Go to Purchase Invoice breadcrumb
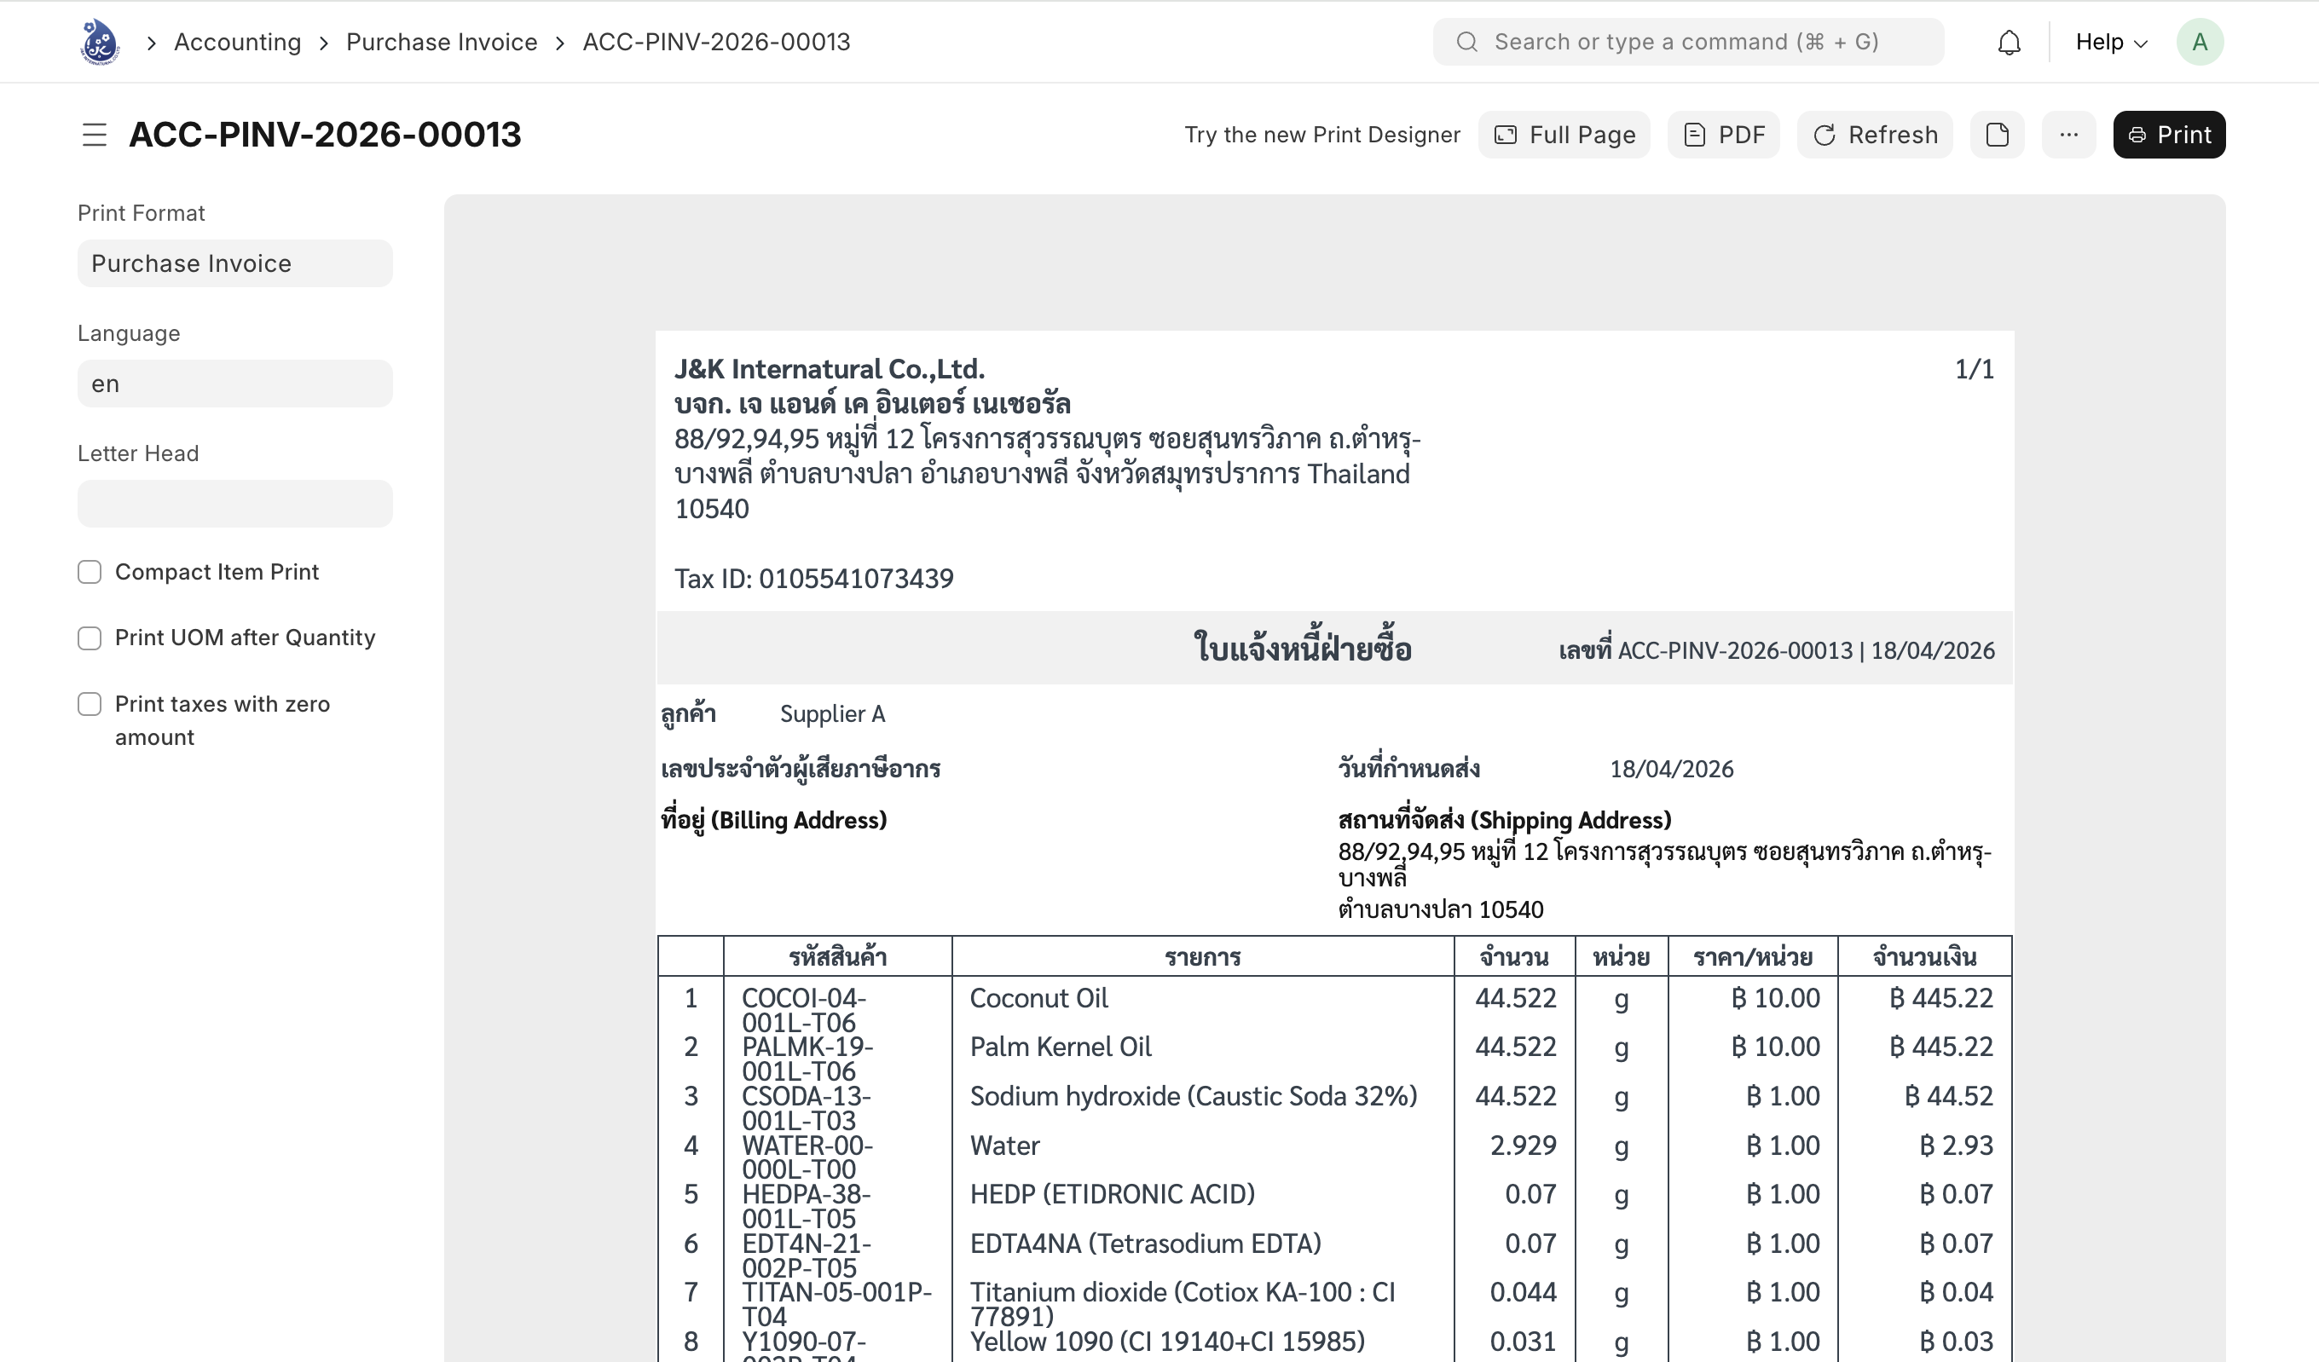2319x1362 pixels. [442, 43]
